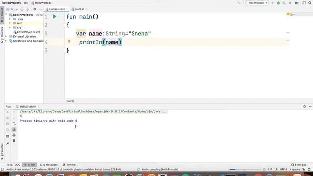Select kotlinProjects.iml file in tree
313x176 pixels.
click(26, 32)
